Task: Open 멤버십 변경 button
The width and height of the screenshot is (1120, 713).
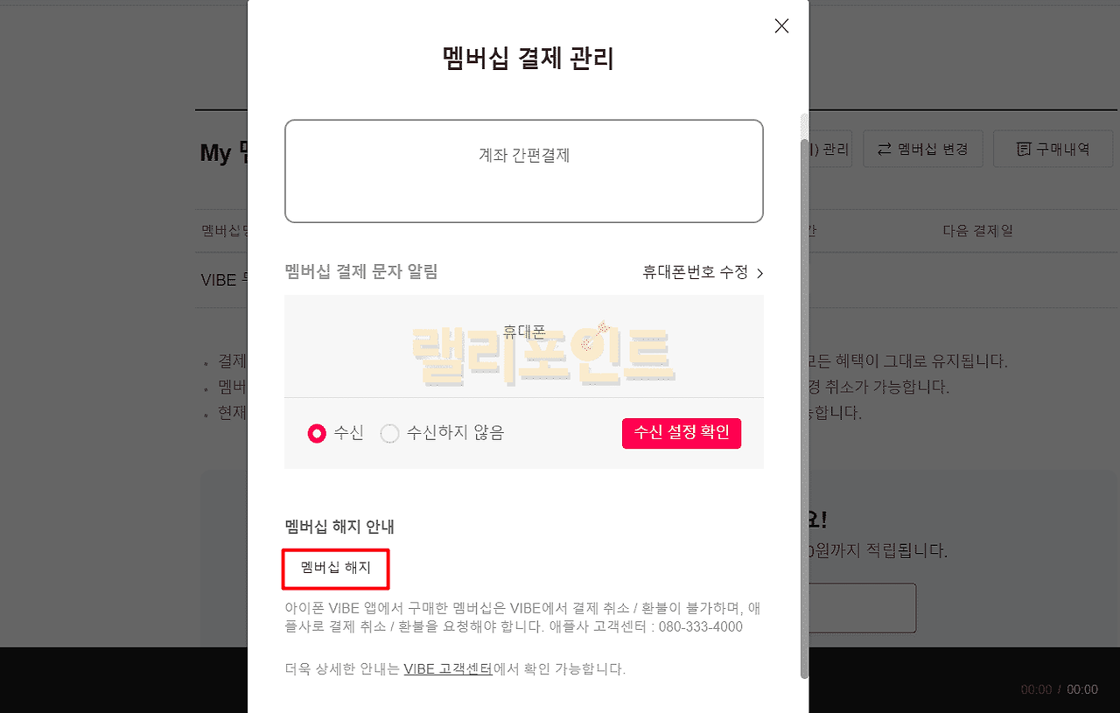Action: (x=922, y=149)
